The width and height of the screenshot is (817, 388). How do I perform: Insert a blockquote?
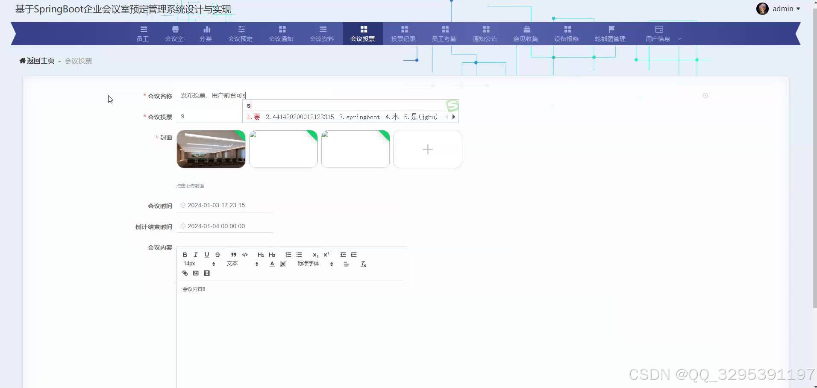[x=234, y=254]
